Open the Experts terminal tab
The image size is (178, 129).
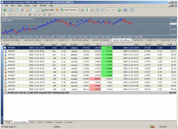pyautogui.click(x=59, y=122)
